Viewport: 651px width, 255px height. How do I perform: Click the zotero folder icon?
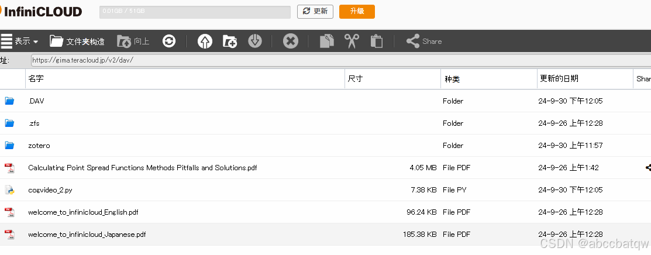coord(9,146)
